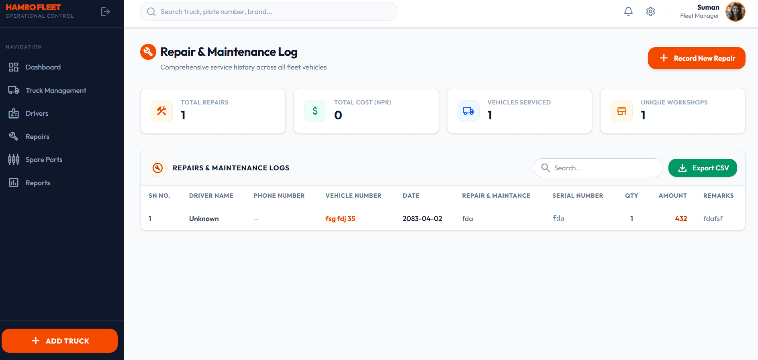The image size is (758, 360).
Task: Open the notifications bell
Action: pyautogui.click(x=628, y=12)
